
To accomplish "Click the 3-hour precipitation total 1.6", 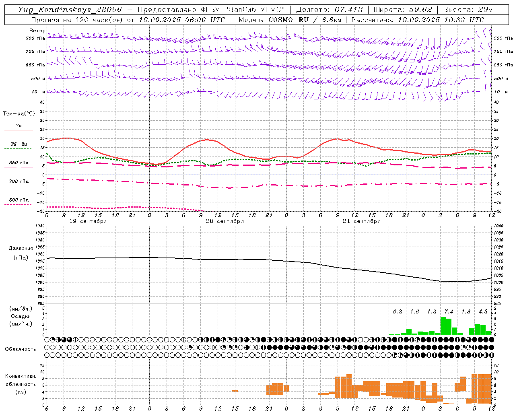I will click(x=414, y=312).
